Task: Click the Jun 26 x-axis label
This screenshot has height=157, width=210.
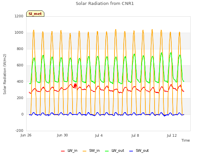Action: [26, 135]
